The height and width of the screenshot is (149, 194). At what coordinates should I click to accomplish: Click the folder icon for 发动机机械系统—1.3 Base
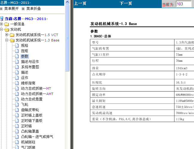click(12, 40)
